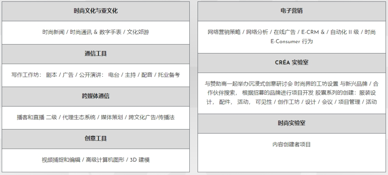Select the 电子营销 heading

coord(291,11)
